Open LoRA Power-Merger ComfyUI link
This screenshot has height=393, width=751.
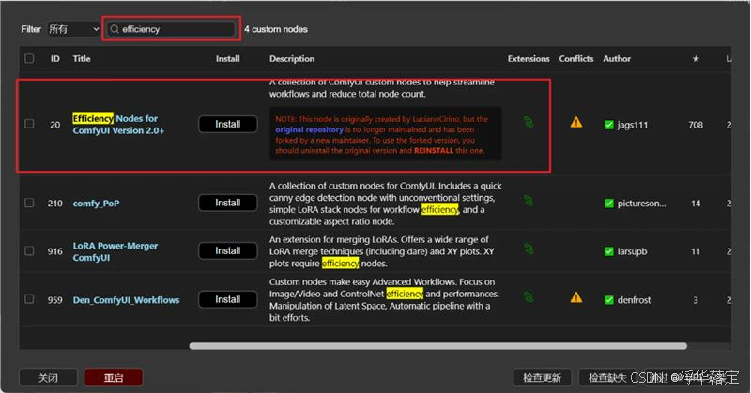[115, 251]
